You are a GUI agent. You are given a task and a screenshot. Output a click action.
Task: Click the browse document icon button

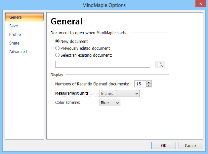[160, 65]
